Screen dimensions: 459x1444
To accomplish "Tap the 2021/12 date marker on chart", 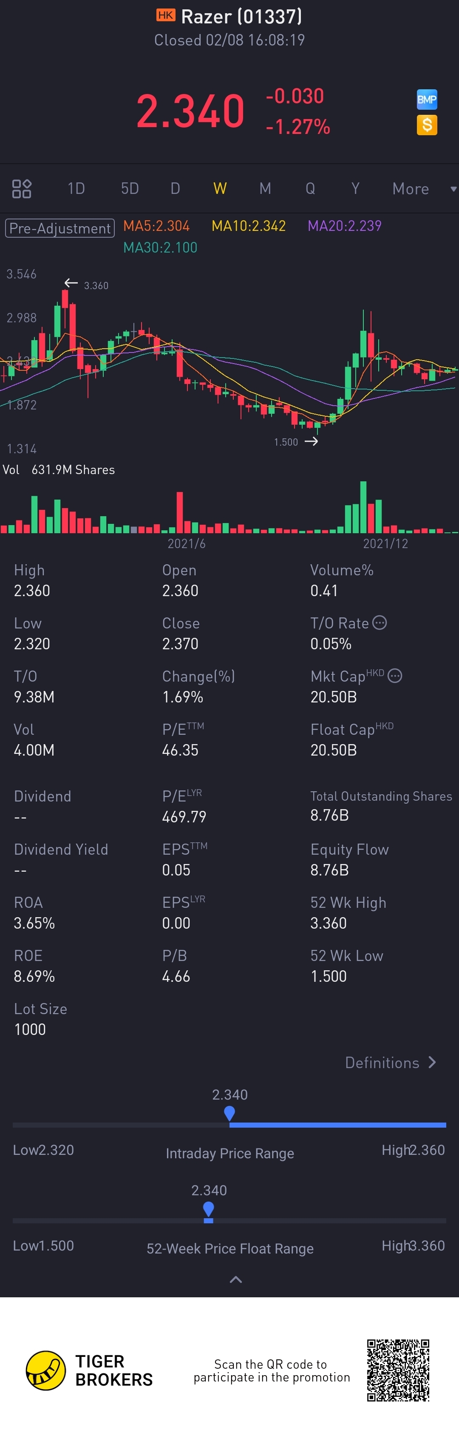I will [x=385, y=543].
